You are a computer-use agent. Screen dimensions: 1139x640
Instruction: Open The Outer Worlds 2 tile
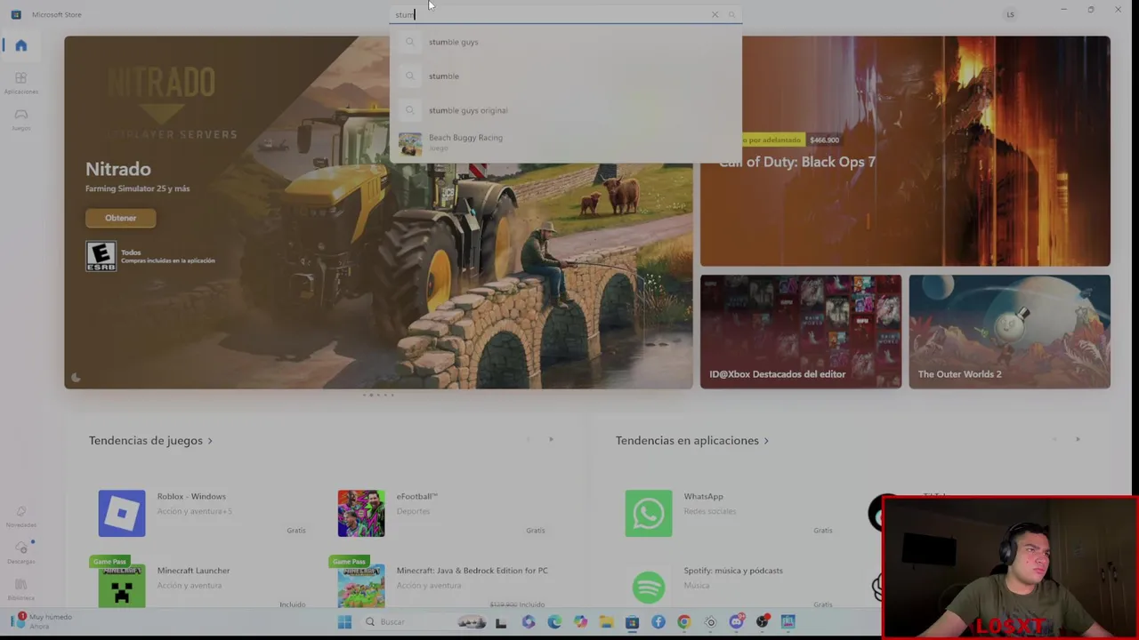pos(1009,332)
